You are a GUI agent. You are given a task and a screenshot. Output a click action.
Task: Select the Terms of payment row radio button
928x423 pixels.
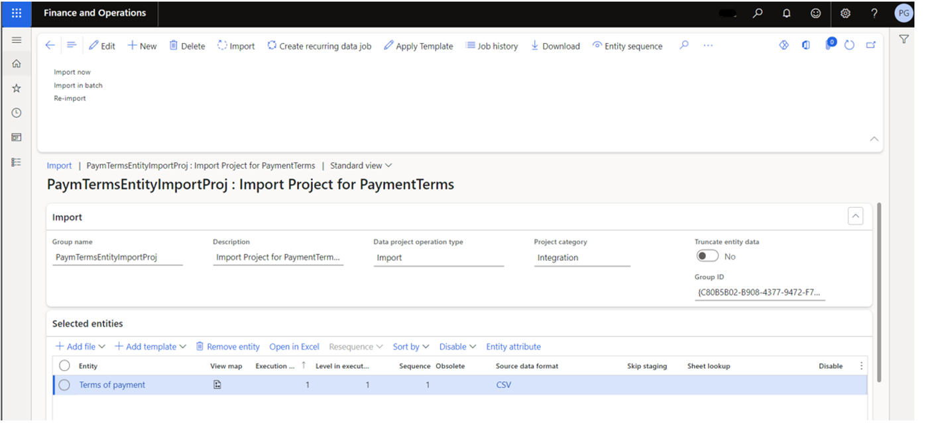(x=64, y=385)
